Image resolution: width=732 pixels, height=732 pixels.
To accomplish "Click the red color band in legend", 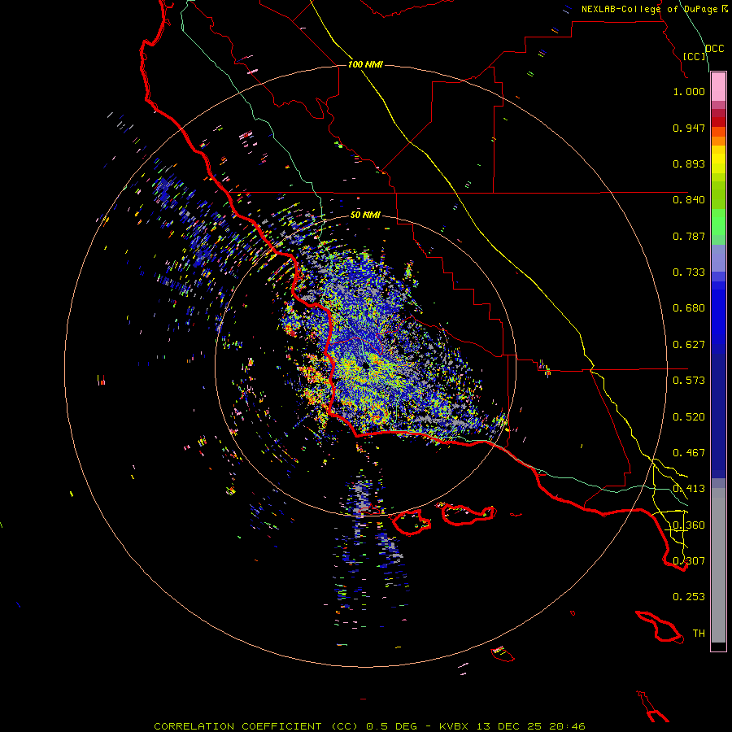I will click(718, 122).
